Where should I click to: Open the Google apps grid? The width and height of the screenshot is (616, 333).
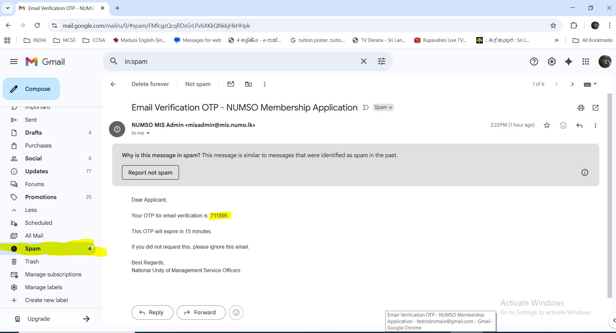tap(586, 61)
